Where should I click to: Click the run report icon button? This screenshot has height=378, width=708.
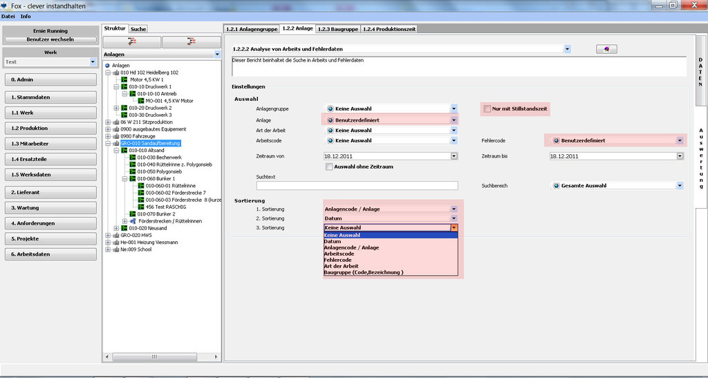(x=606, y=49)
